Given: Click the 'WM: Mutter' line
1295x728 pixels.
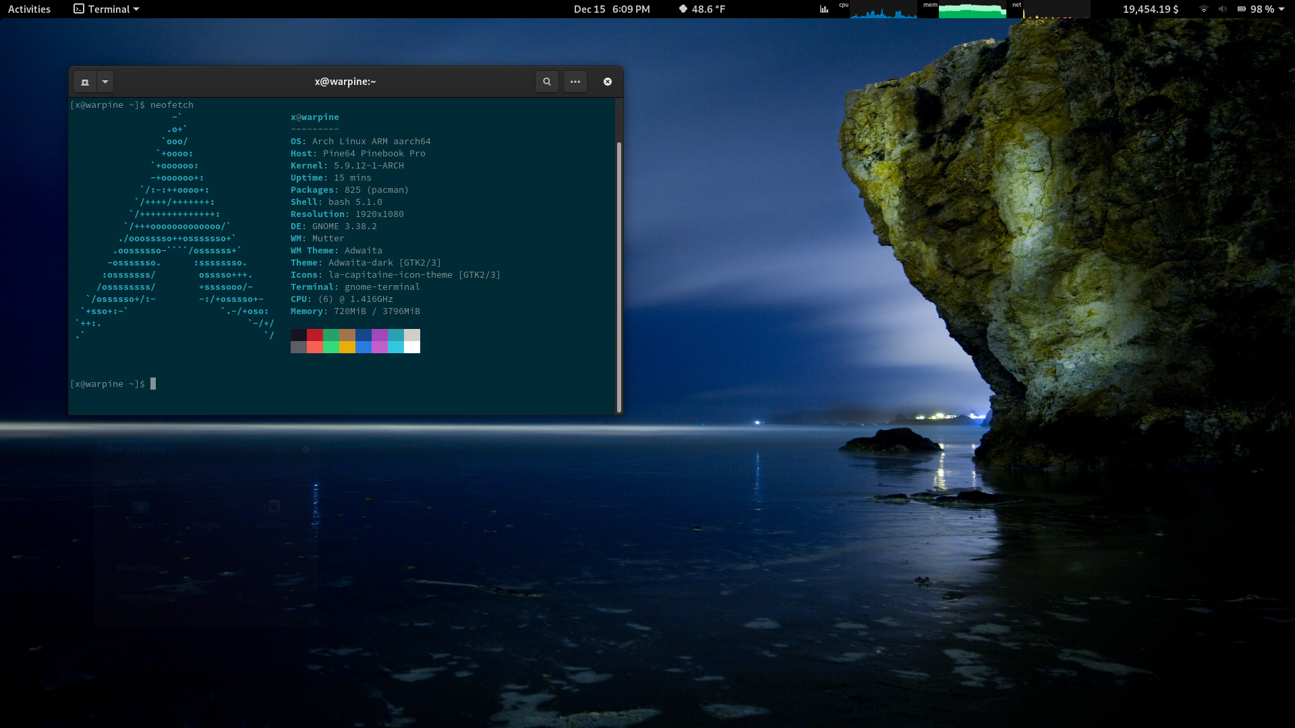Looking at the screenshot, I should pos(318,239).
